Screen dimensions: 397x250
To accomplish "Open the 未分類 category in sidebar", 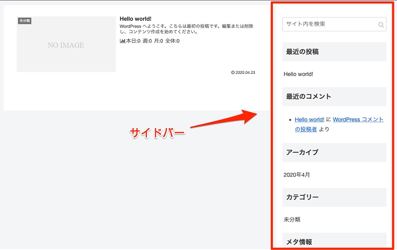I will pos(292,220).
